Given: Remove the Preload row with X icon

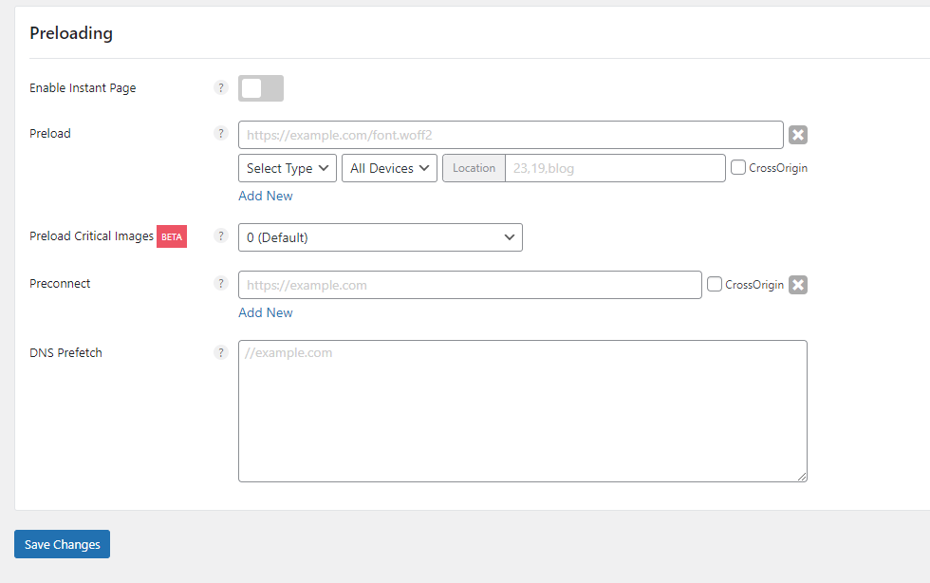Looking at the screenshot, I should tap(798, 135).
